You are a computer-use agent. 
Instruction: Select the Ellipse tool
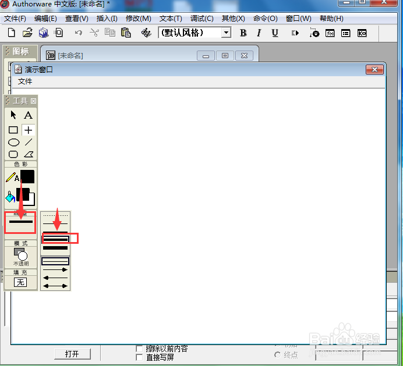point(13,142)
